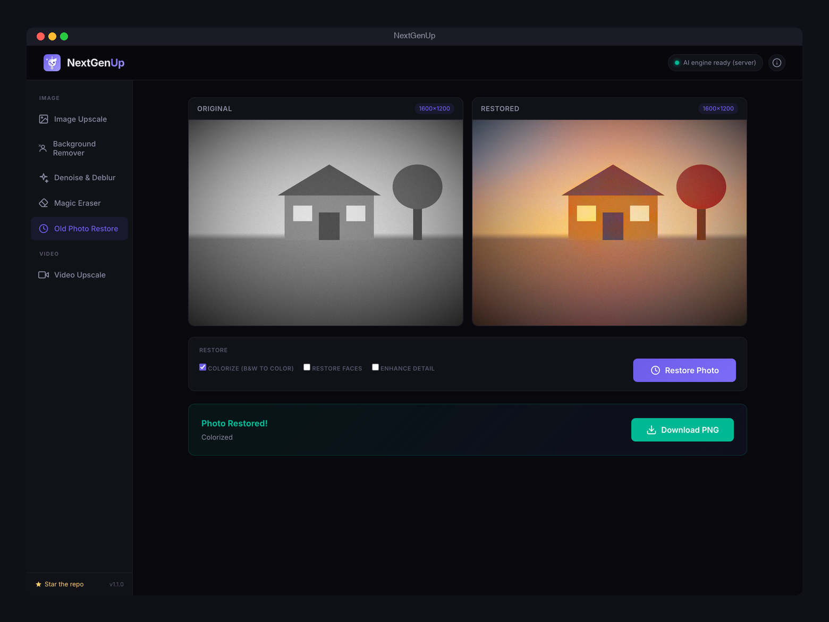The height and width of the screenshot is (622, 829).
Task: Click the v1.1.0 version label
Action: 116,584
